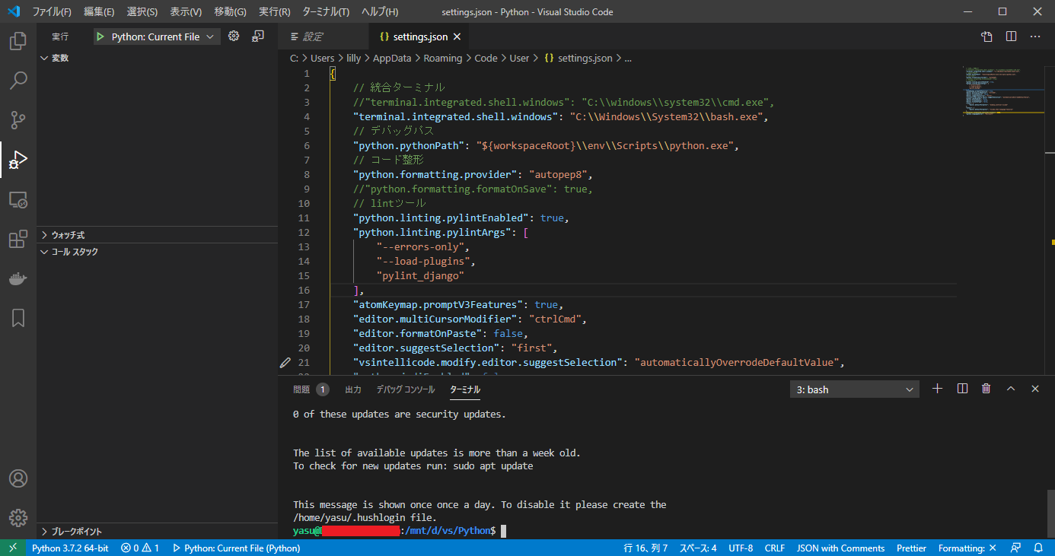
Task: Collapse the コール スタック section
Action: coord(156,252)
